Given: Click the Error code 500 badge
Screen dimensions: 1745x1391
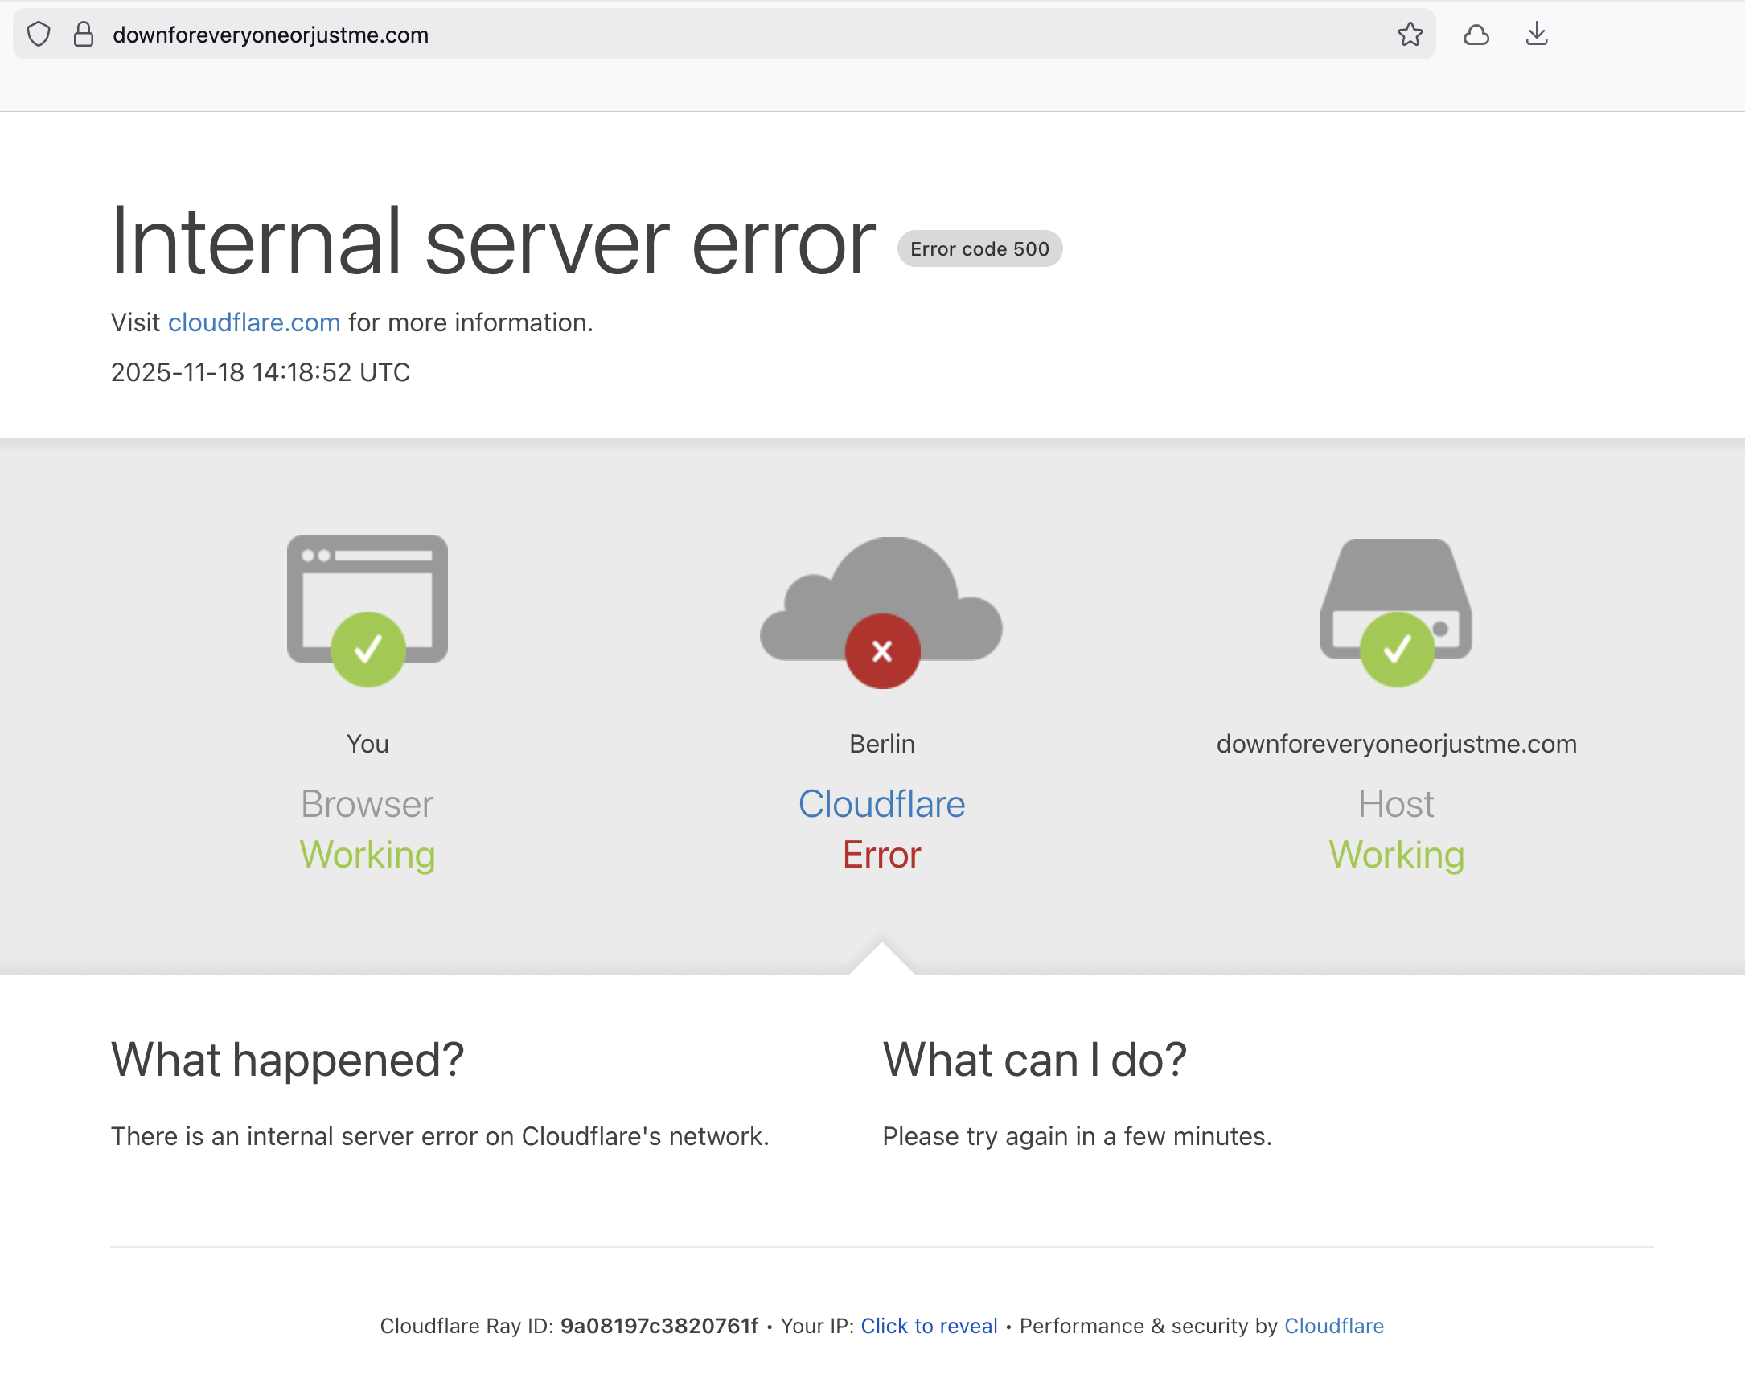Looking at the screenshot, I should click(x=979, y=248).
